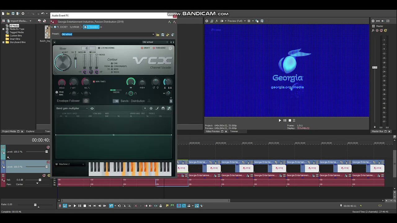397x223 pixels.
Task: Click the Bands count field showing 30
Action: coord(116,101)
